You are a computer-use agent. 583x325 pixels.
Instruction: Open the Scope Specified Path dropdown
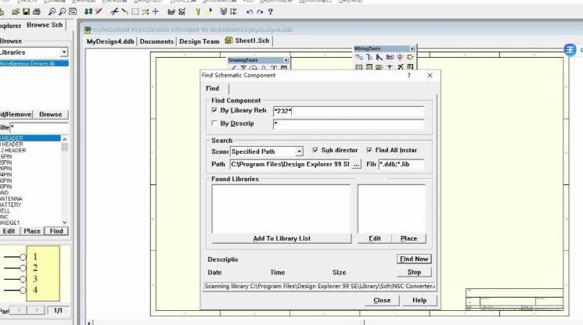299,152
